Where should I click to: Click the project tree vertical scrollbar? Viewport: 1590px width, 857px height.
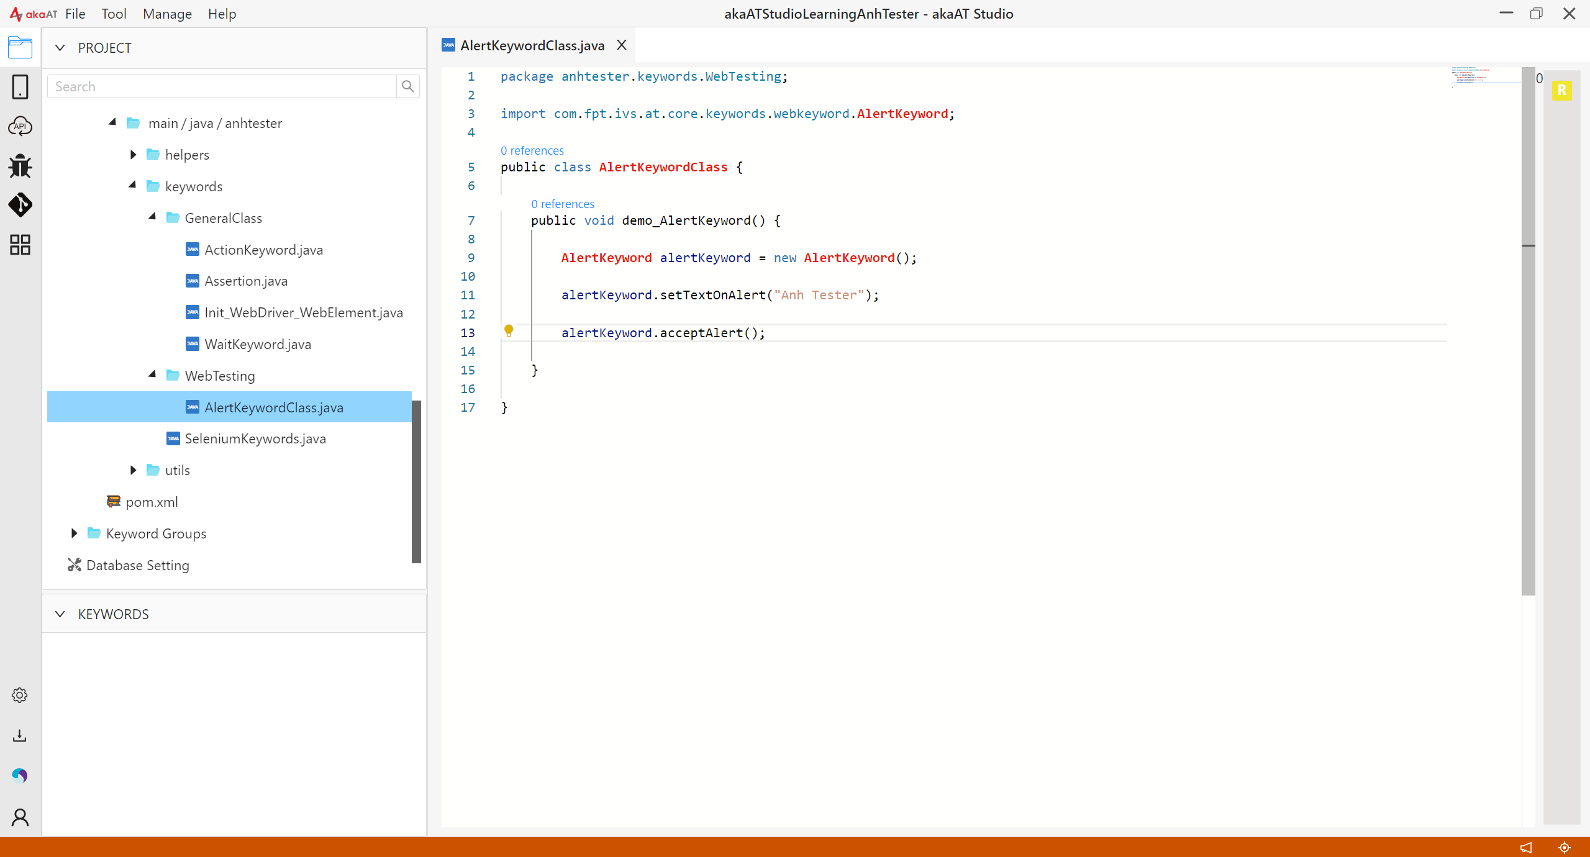pyautogui.click(x=416, y=482)
